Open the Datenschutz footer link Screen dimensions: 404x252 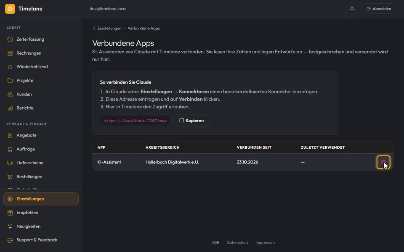click(x=237, y=242)
